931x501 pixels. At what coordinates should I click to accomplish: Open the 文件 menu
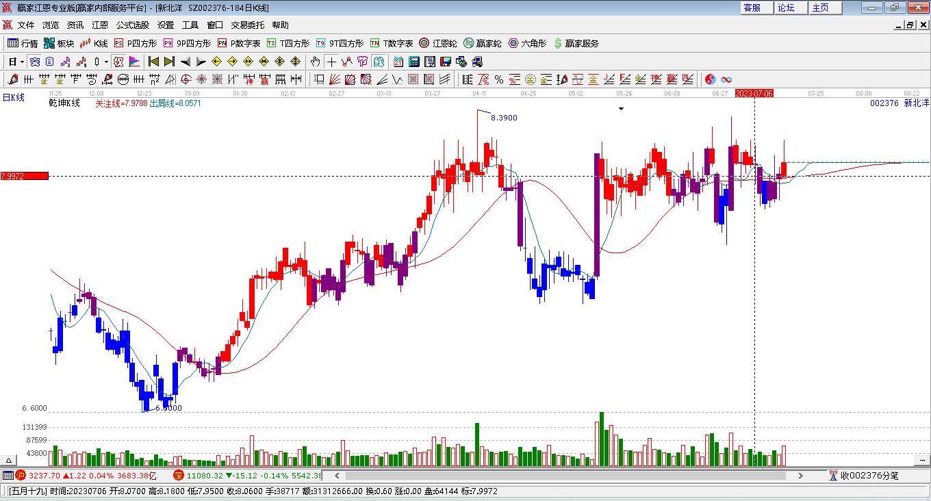click(x=26, y=25)
